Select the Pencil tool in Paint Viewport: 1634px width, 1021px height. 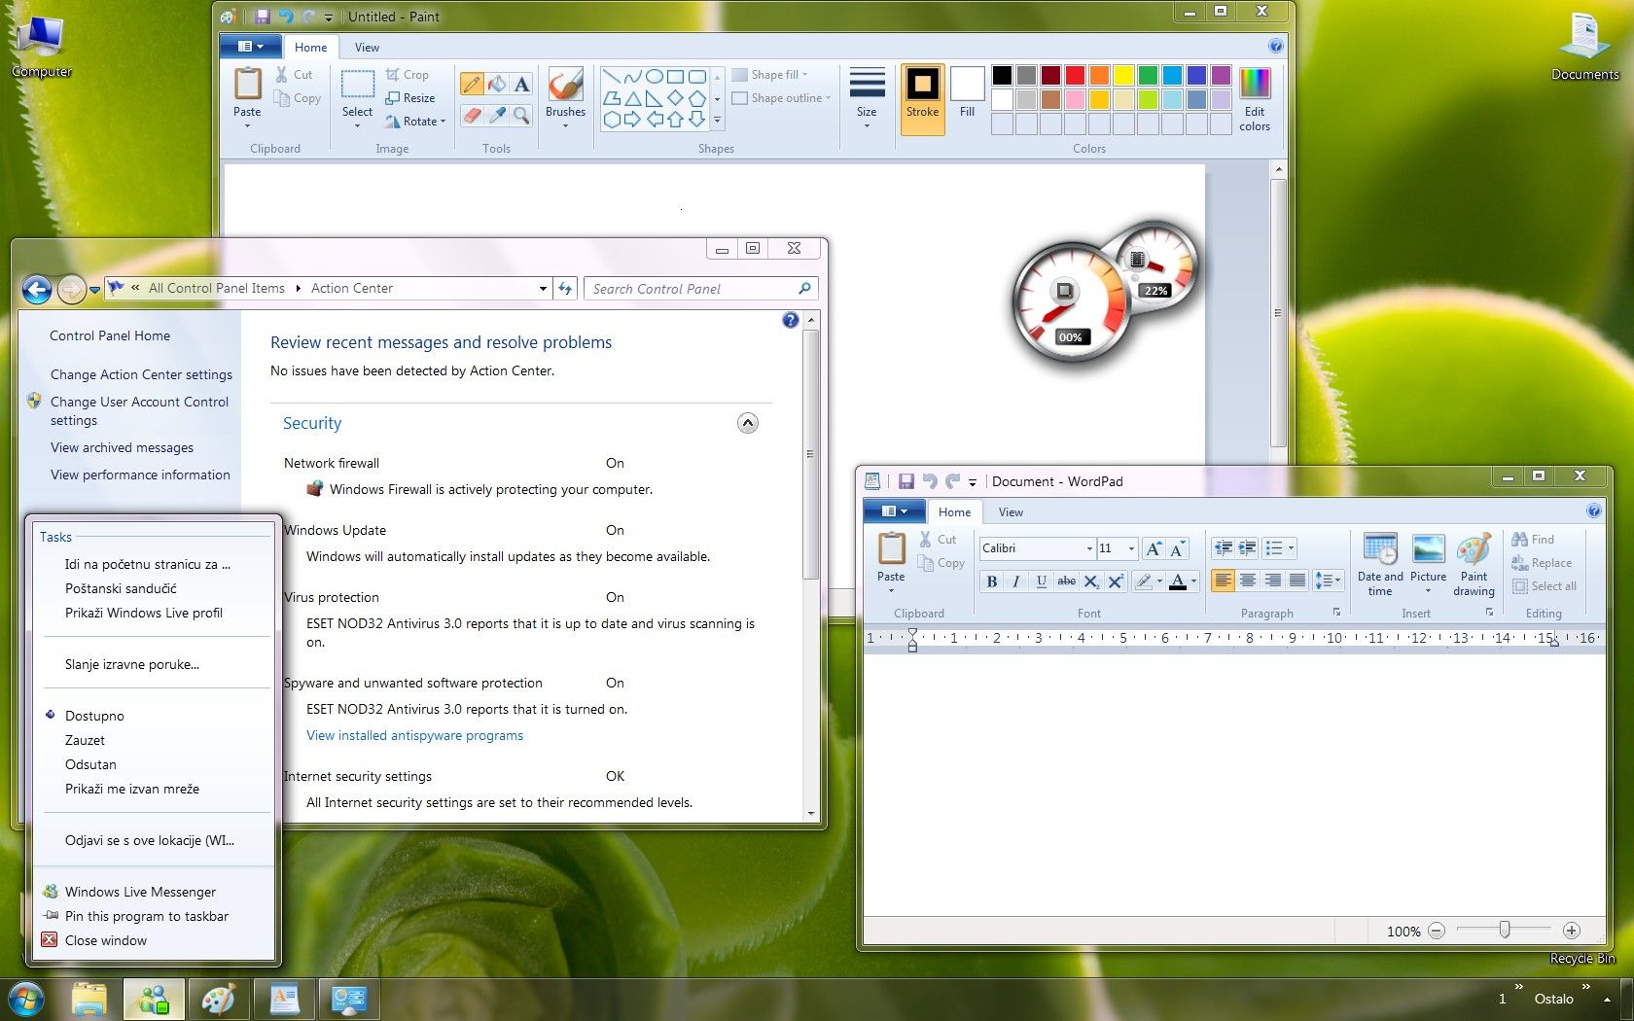472,85
